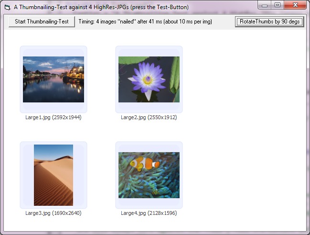
Task: Select the clownfish thumbnail
Action: click(x=149, y=175)
